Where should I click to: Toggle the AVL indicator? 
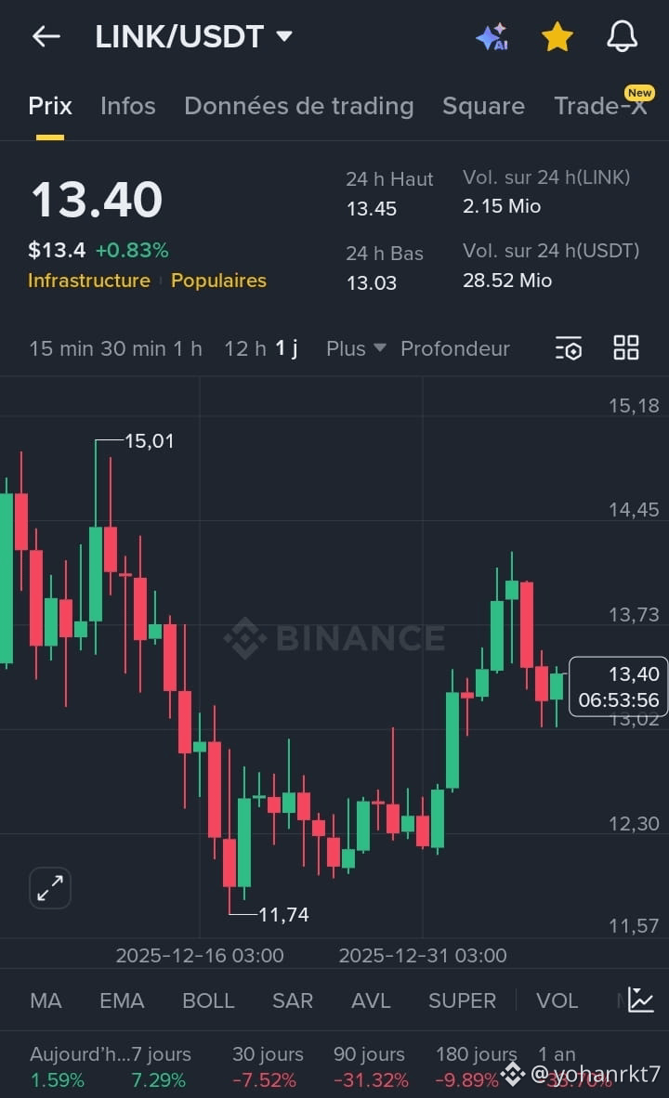[371, 1000]
